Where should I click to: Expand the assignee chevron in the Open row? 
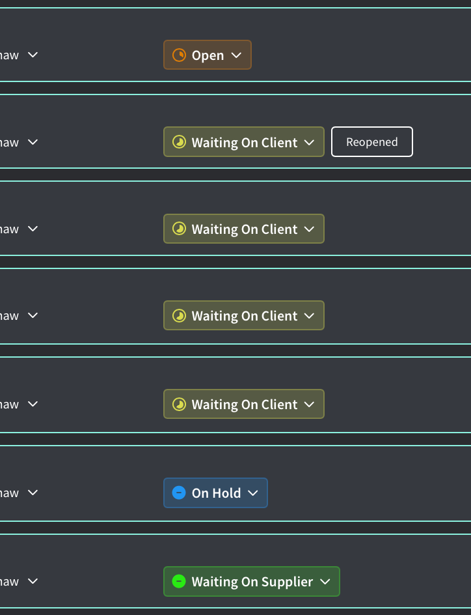click(33, 55)
